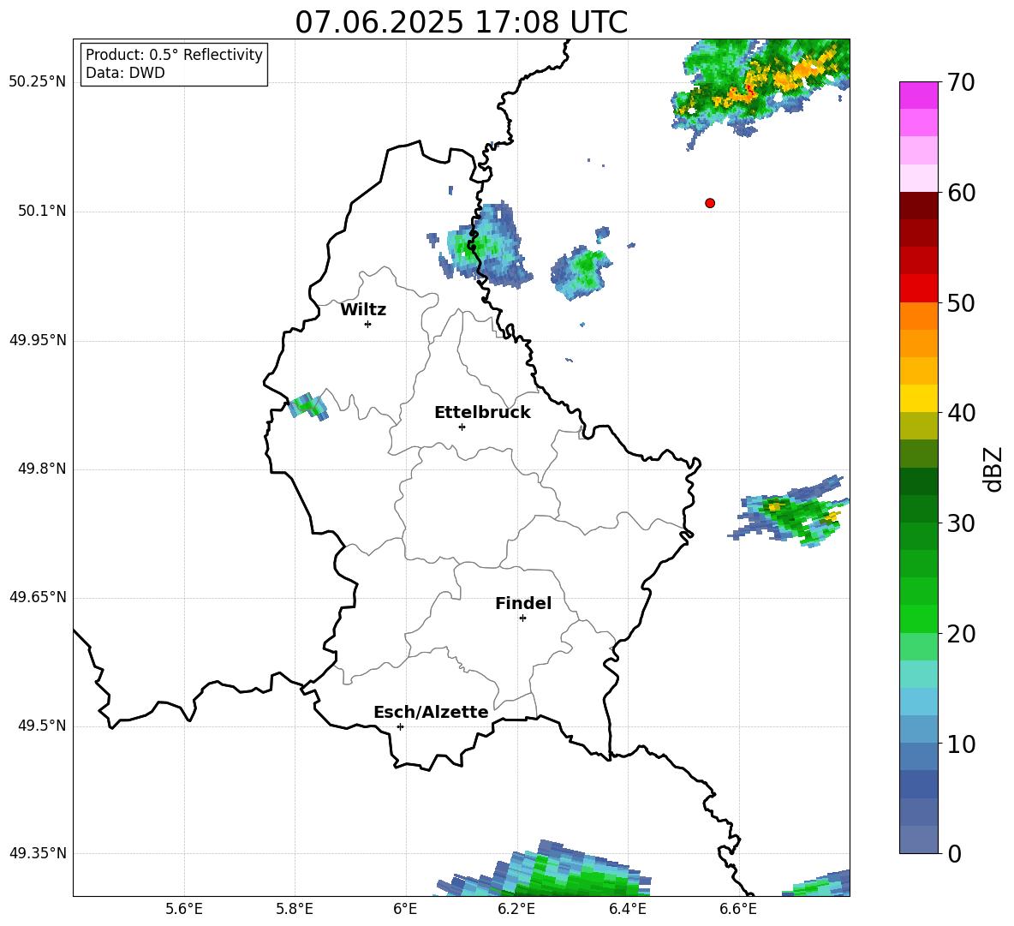The width and height of the screenshot is (1014, 926).
Task: Click the colorbar label 50
Action: pyautogui.click(x=961, y=302)
